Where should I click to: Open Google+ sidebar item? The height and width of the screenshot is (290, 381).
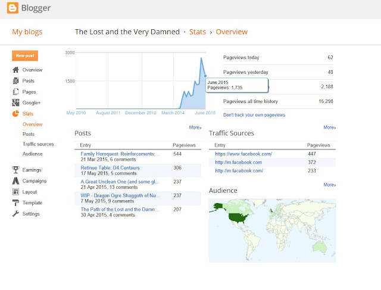[x=32, y=103]
